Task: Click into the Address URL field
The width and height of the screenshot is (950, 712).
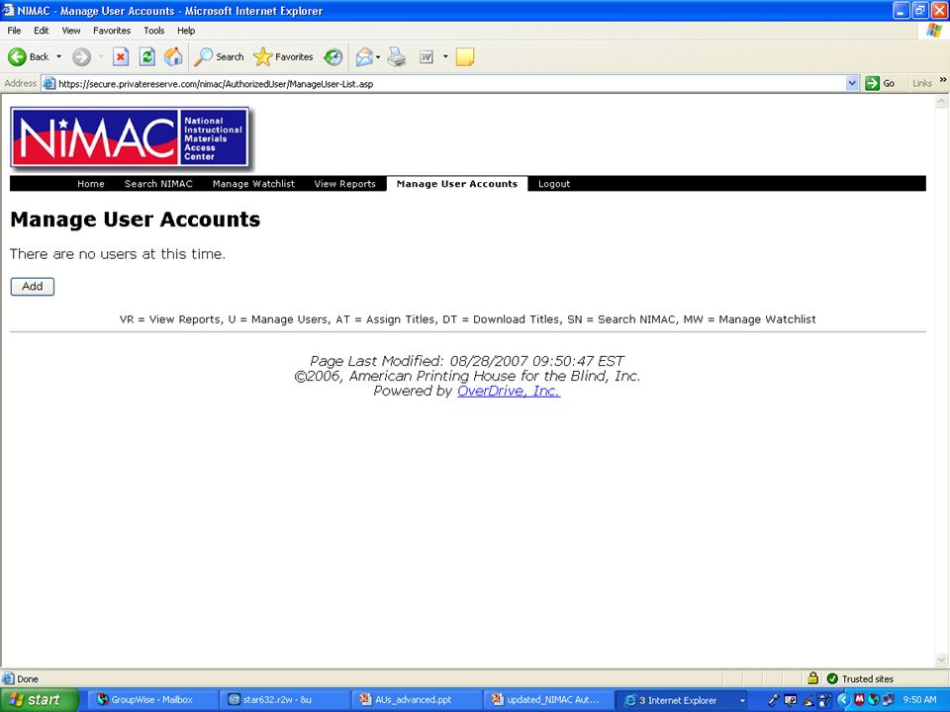Action: (x=448, y=83)
